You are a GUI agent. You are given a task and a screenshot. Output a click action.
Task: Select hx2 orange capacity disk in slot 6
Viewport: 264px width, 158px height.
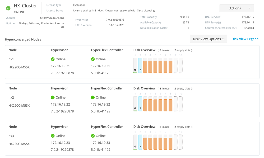pyautogui.click(x=160, y=104)
